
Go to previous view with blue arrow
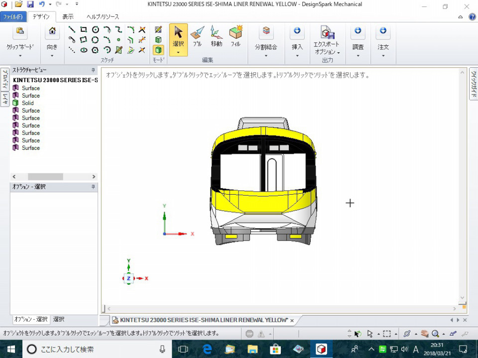(453, 334)
